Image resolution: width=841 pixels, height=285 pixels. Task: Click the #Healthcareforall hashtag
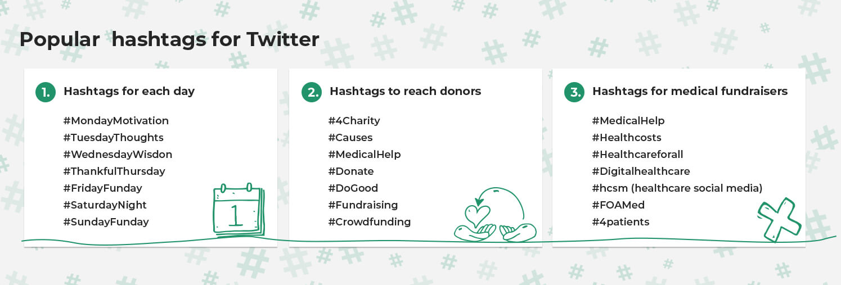[x=637, y=155]
